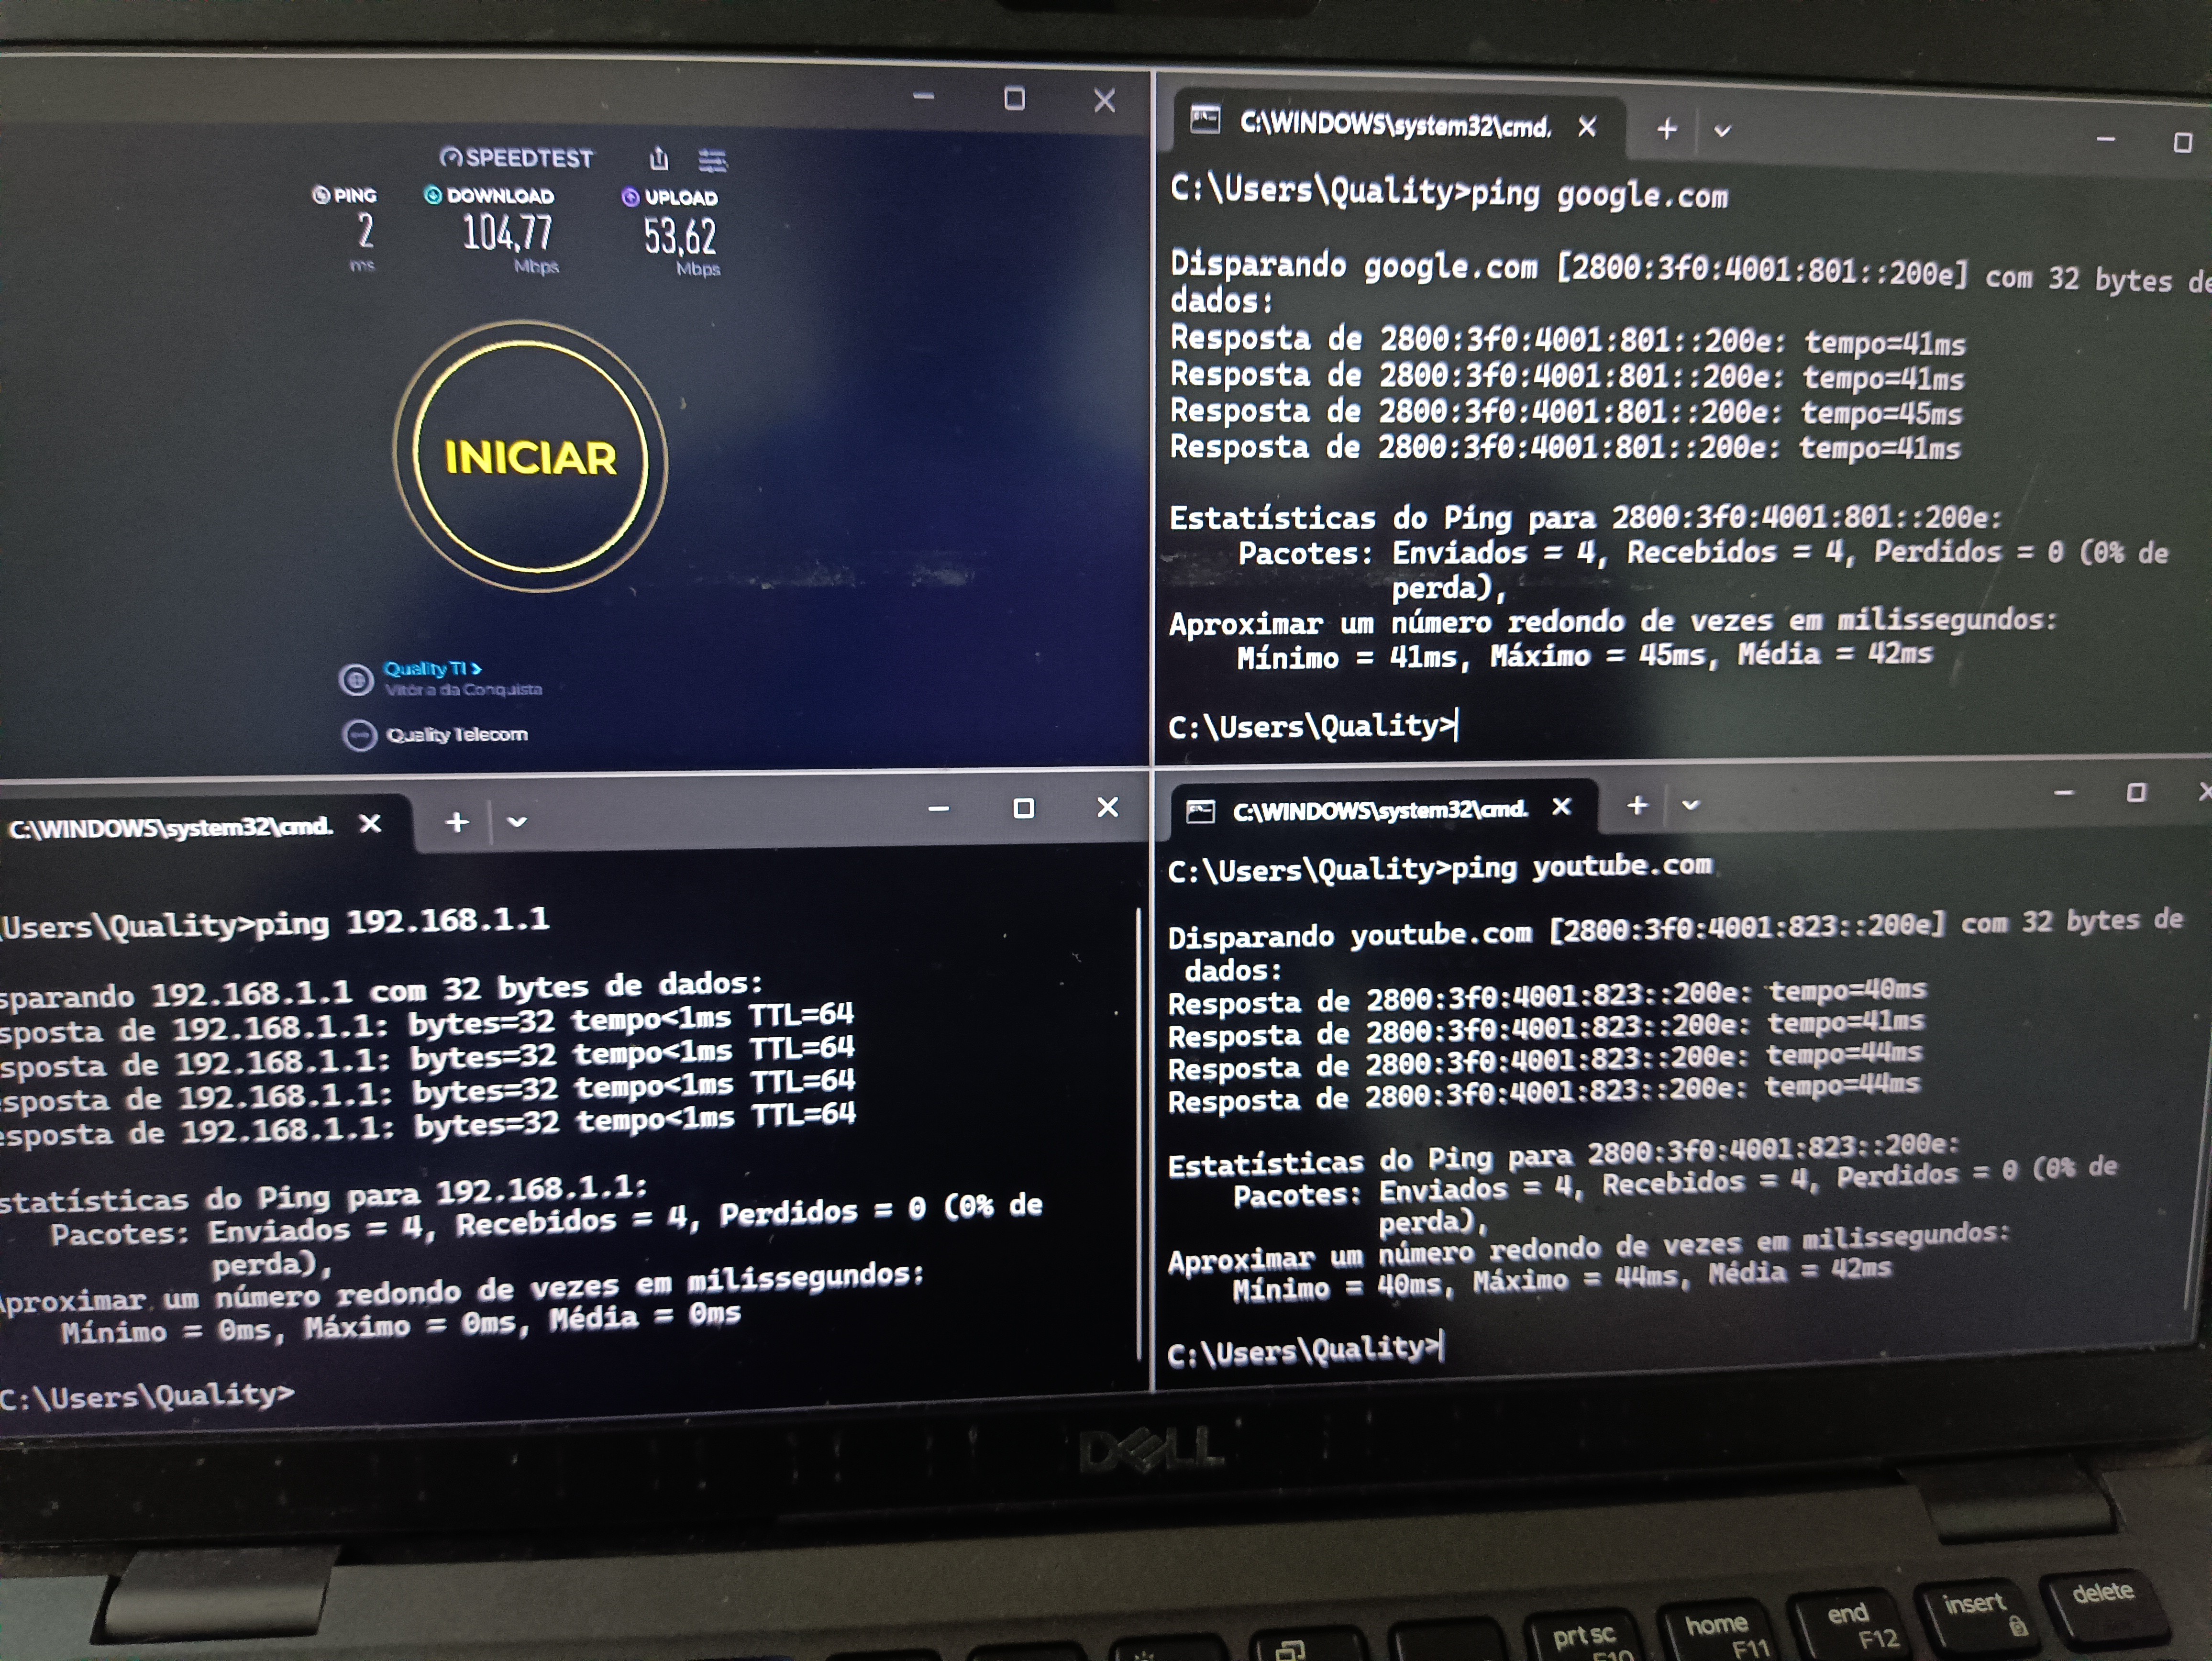2212x1661 pixels.
Task: Open the Speedtest settings sliders icon
Action: click(x=712, y=160)
